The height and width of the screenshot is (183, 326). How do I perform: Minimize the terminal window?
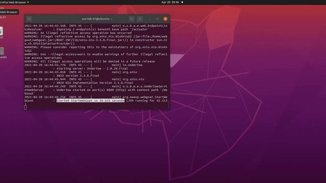pyautogui.click(x=149, y=19)
